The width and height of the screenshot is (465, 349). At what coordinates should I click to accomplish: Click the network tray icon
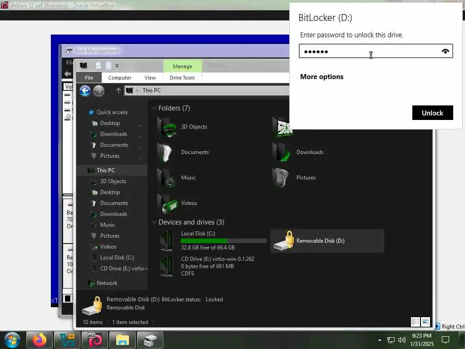[391, 340]
